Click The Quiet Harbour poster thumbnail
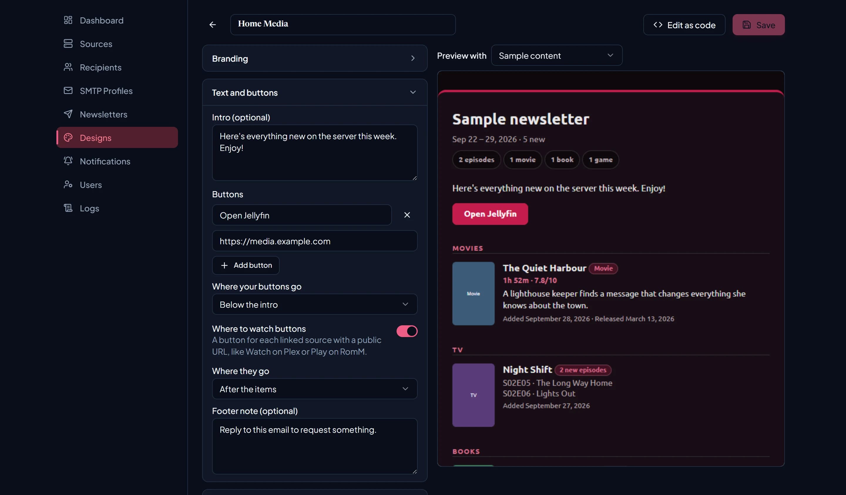This screenshot has height=495, width=846. 473,294
